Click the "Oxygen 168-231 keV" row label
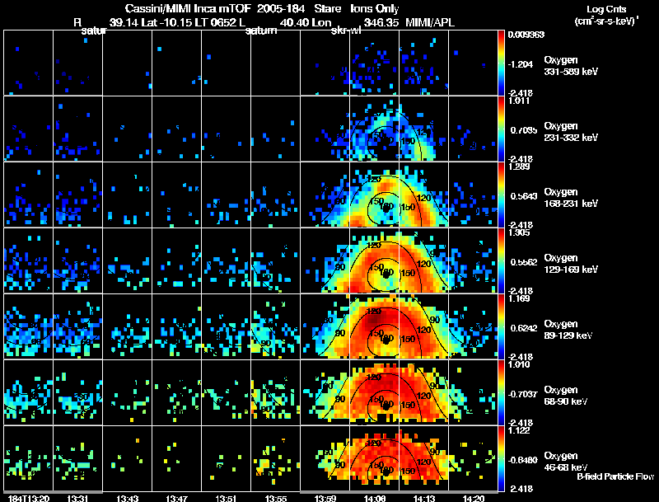This screenshot has width=659, height=502. (571, 198)
